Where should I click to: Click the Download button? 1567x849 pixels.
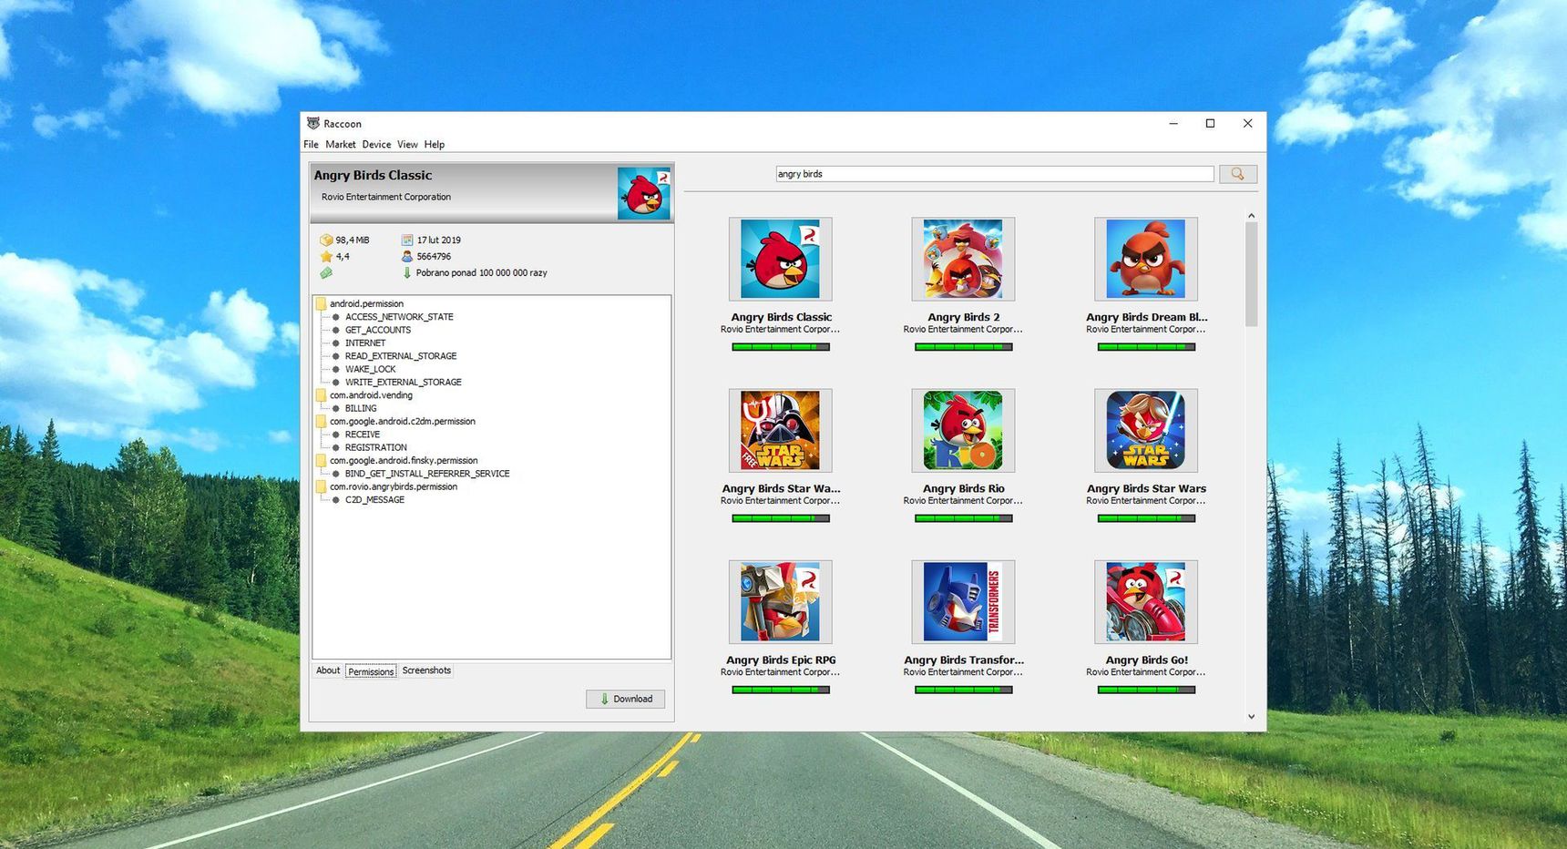(625, 699)
